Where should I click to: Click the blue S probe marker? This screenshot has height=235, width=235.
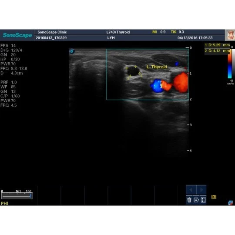tap(72, 51)
